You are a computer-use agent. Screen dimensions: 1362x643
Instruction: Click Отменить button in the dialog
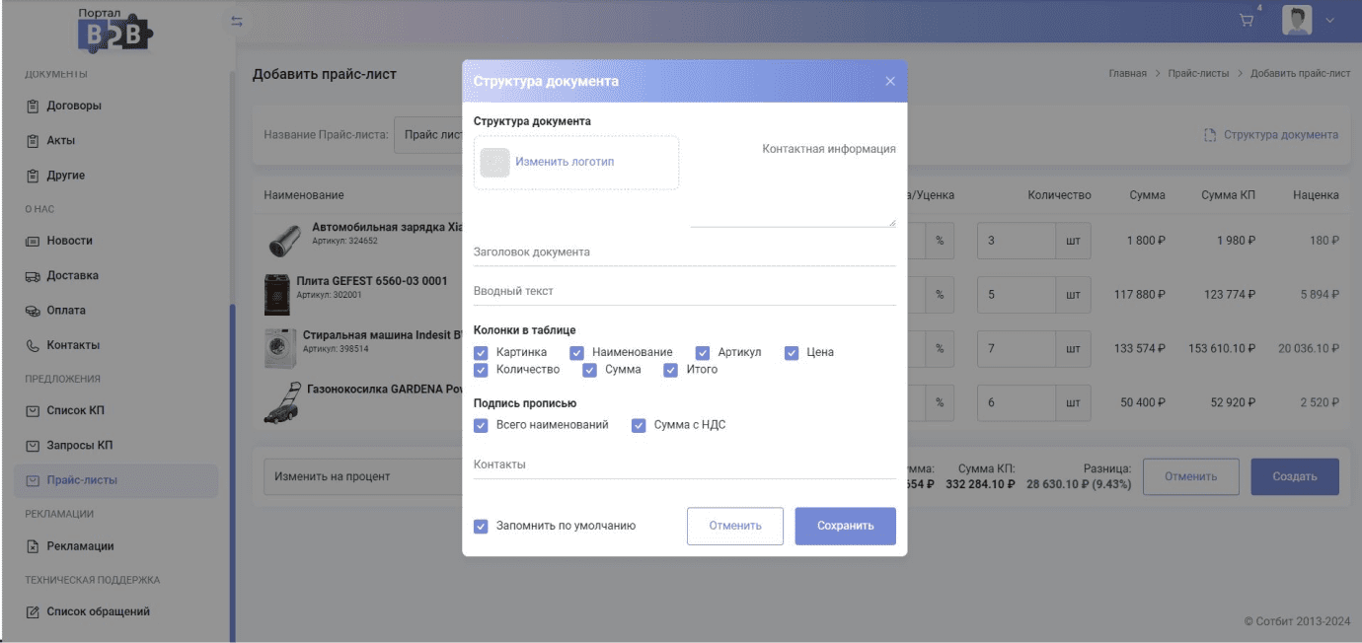(735, 526)
